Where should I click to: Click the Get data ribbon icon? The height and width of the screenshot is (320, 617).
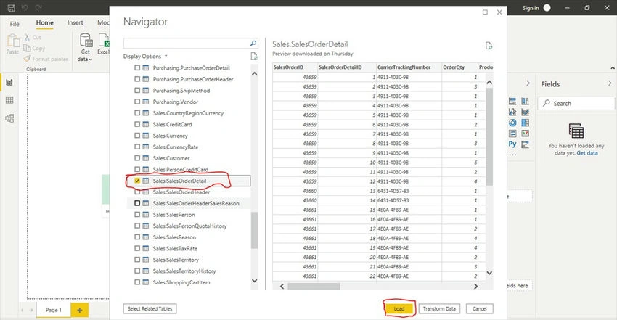[86, 47]
